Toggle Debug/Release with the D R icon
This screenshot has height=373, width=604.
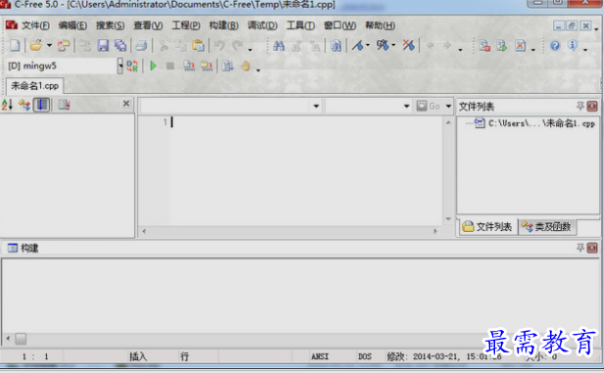coord(132,66)
